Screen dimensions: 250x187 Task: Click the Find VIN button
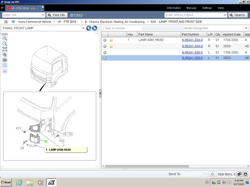(57, 15)
